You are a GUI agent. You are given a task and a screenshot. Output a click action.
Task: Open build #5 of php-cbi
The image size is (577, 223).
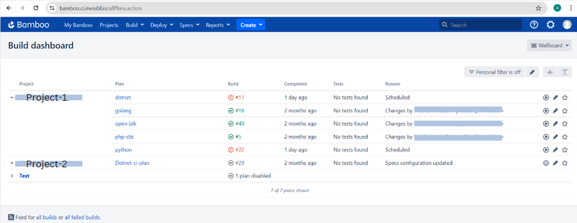[235, 137]
